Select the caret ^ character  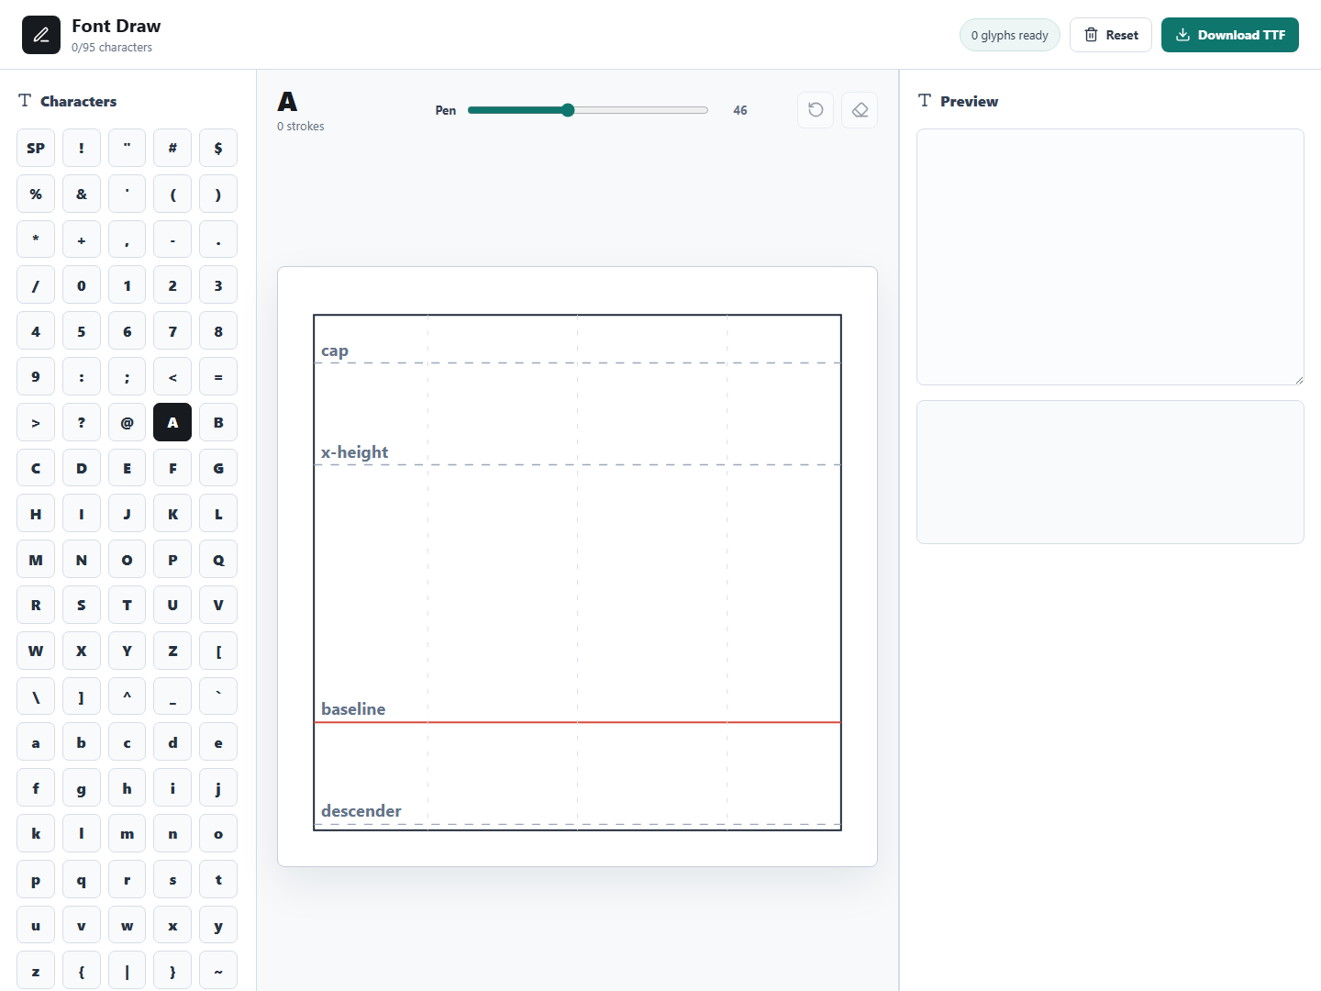[x=127, y=696]
